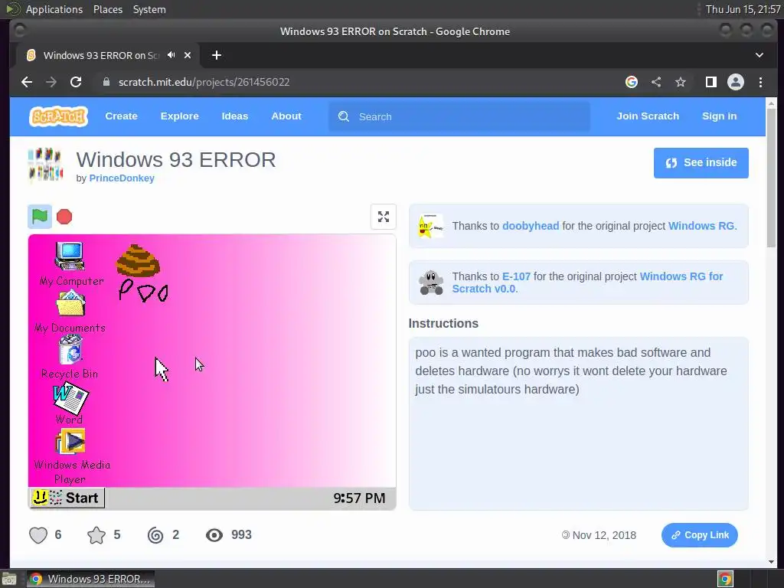
Task: Open the Start button in the stage
Action: point(67,498)
